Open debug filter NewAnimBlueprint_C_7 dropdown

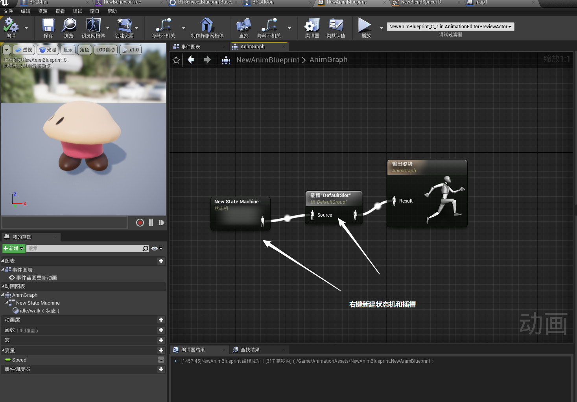coord(450,27)
